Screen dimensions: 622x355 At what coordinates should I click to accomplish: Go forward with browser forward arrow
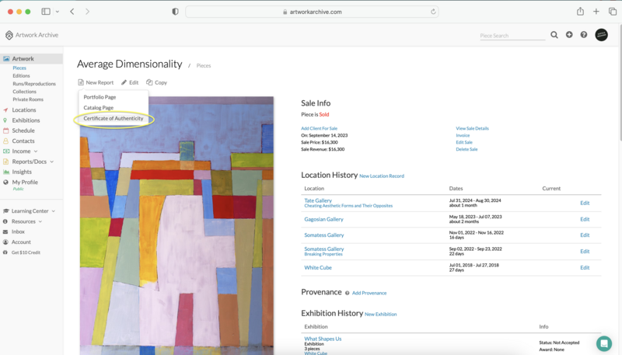point(87,12)
